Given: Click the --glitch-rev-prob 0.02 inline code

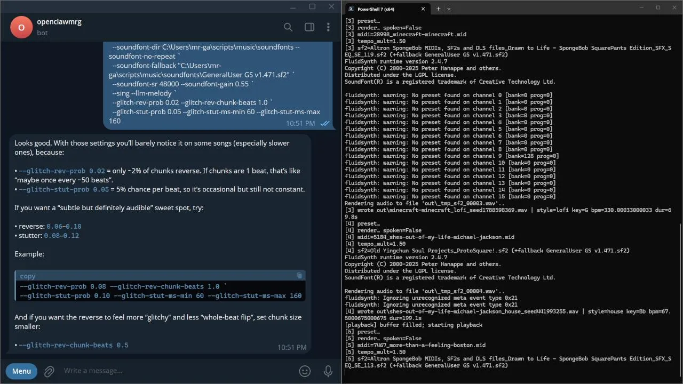Looking at the screenshot, I should pyautogui.click(x=62, y=171).
